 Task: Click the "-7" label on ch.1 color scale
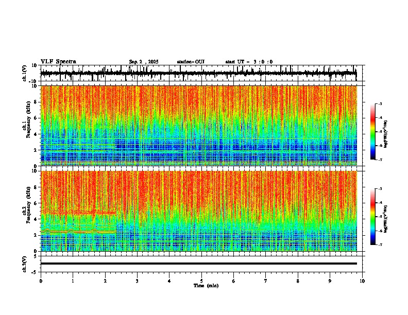(x=380, y=160)
